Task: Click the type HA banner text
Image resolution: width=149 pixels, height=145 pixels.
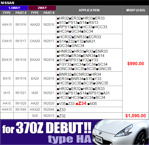Action: click(70, 139)
